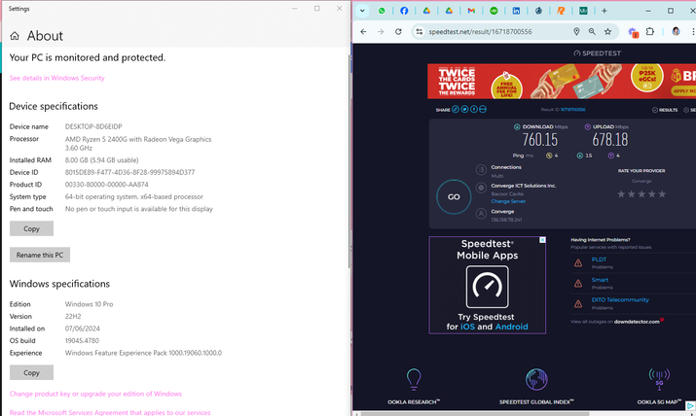Open the LinkedIn browser tab
The image size is (696, 416).
coord(516,11)
